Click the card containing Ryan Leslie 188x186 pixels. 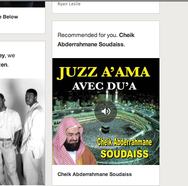(x=106, y=7)
